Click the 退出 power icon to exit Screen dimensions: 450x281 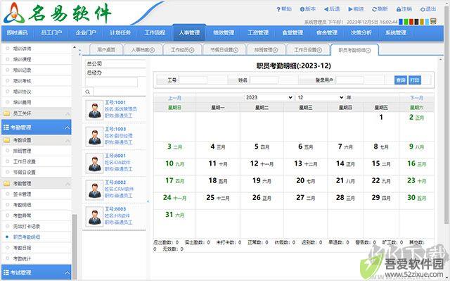[x=423, y=9]
